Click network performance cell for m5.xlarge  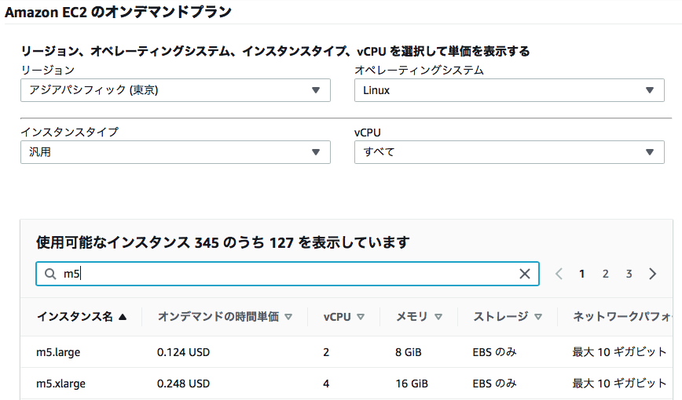pos(619,384)
